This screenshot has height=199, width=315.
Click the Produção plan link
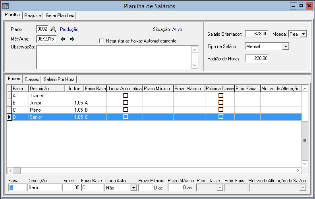(x=69, y=29)
